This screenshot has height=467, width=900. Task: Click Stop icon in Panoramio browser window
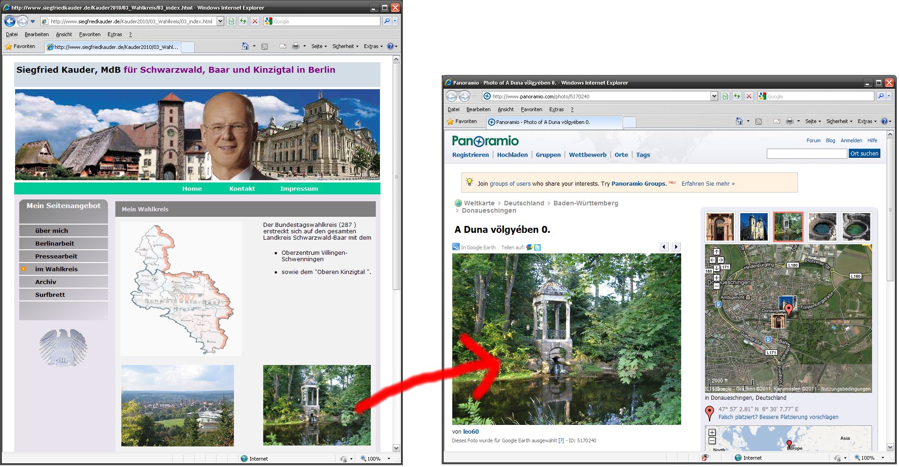coord(749,96)
